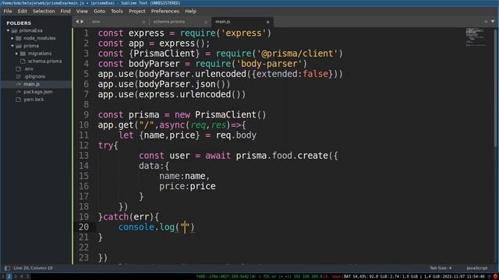Open the Preferences menu
Screen dimensions: 499x280
pyautogui.click(x=165, y=11)
